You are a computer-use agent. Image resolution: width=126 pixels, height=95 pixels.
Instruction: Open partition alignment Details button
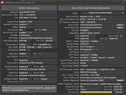pos(120,80)
